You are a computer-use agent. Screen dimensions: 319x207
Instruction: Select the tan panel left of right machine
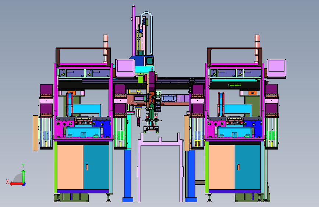coord(187,133)
